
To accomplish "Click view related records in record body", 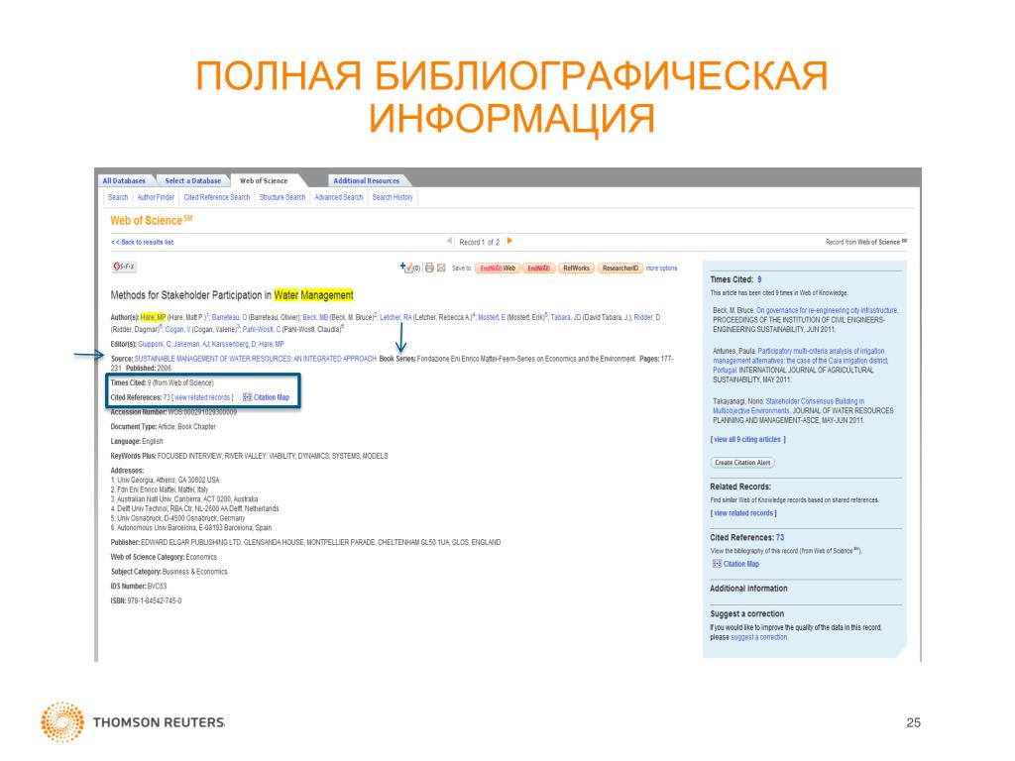I will click(x=202, y=397).
